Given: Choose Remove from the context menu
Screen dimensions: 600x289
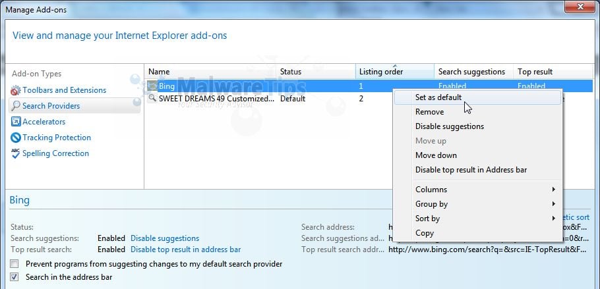Looking at the screenshot, I should click(477, 112).
